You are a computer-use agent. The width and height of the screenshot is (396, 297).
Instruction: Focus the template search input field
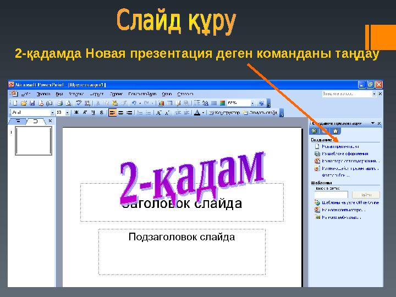(331, 195)
